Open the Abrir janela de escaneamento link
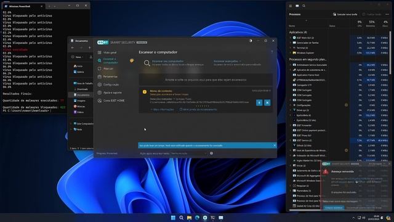This screenshot has height=222, width=394. coord(198,110)
